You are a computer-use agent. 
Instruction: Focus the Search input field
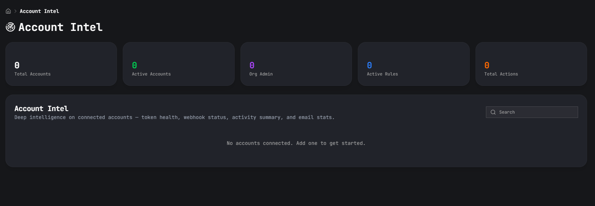532,112
